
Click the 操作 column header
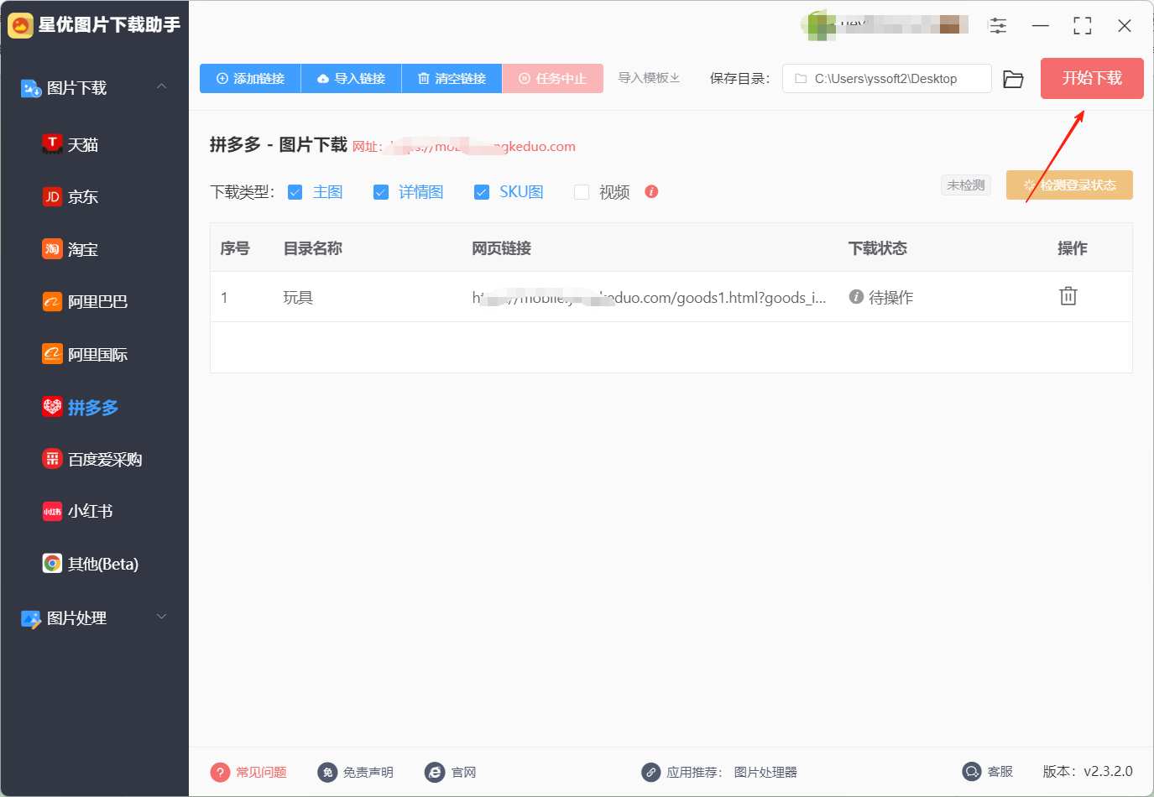(1073, 248)
